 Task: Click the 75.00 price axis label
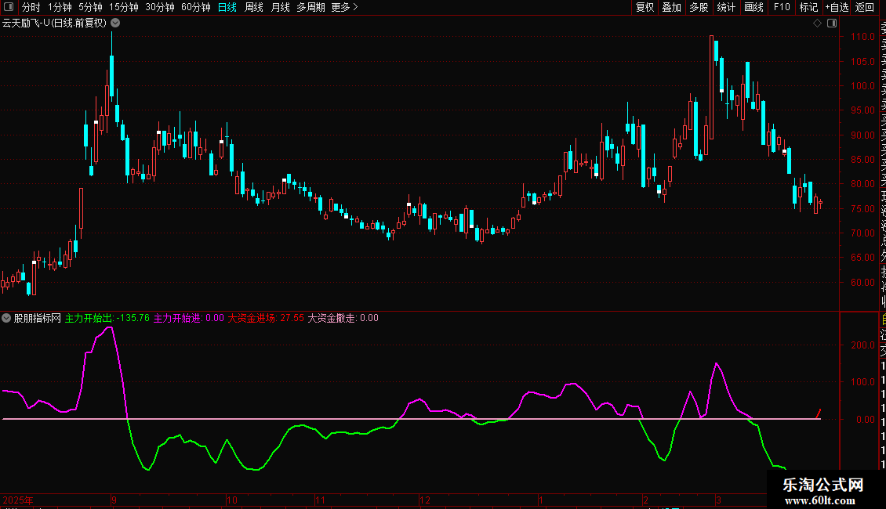point(862,209)
